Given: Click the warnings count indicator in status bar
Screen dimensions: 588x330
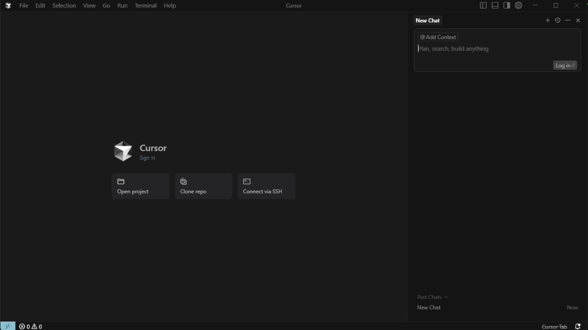Looking at the screenshot, I should pyautogui.click(x=37, y=326).
